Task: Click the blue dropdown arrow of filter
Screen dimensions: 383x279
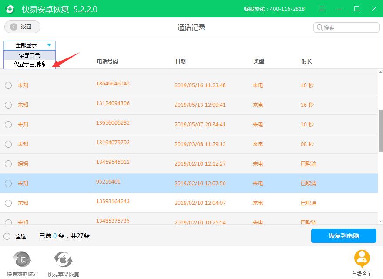Action: tap(49, 45)
